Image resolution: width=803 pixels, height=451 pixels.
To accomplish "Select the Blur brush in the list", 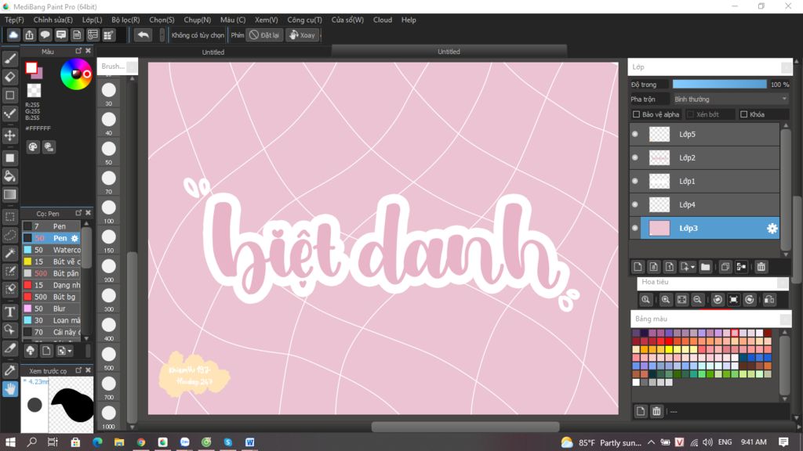I will 51,308.
